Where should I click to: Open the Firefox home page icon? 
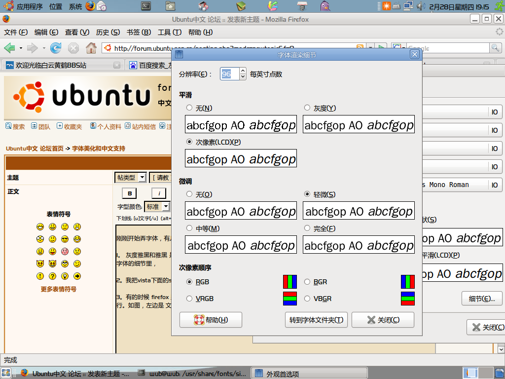point(91,48)
